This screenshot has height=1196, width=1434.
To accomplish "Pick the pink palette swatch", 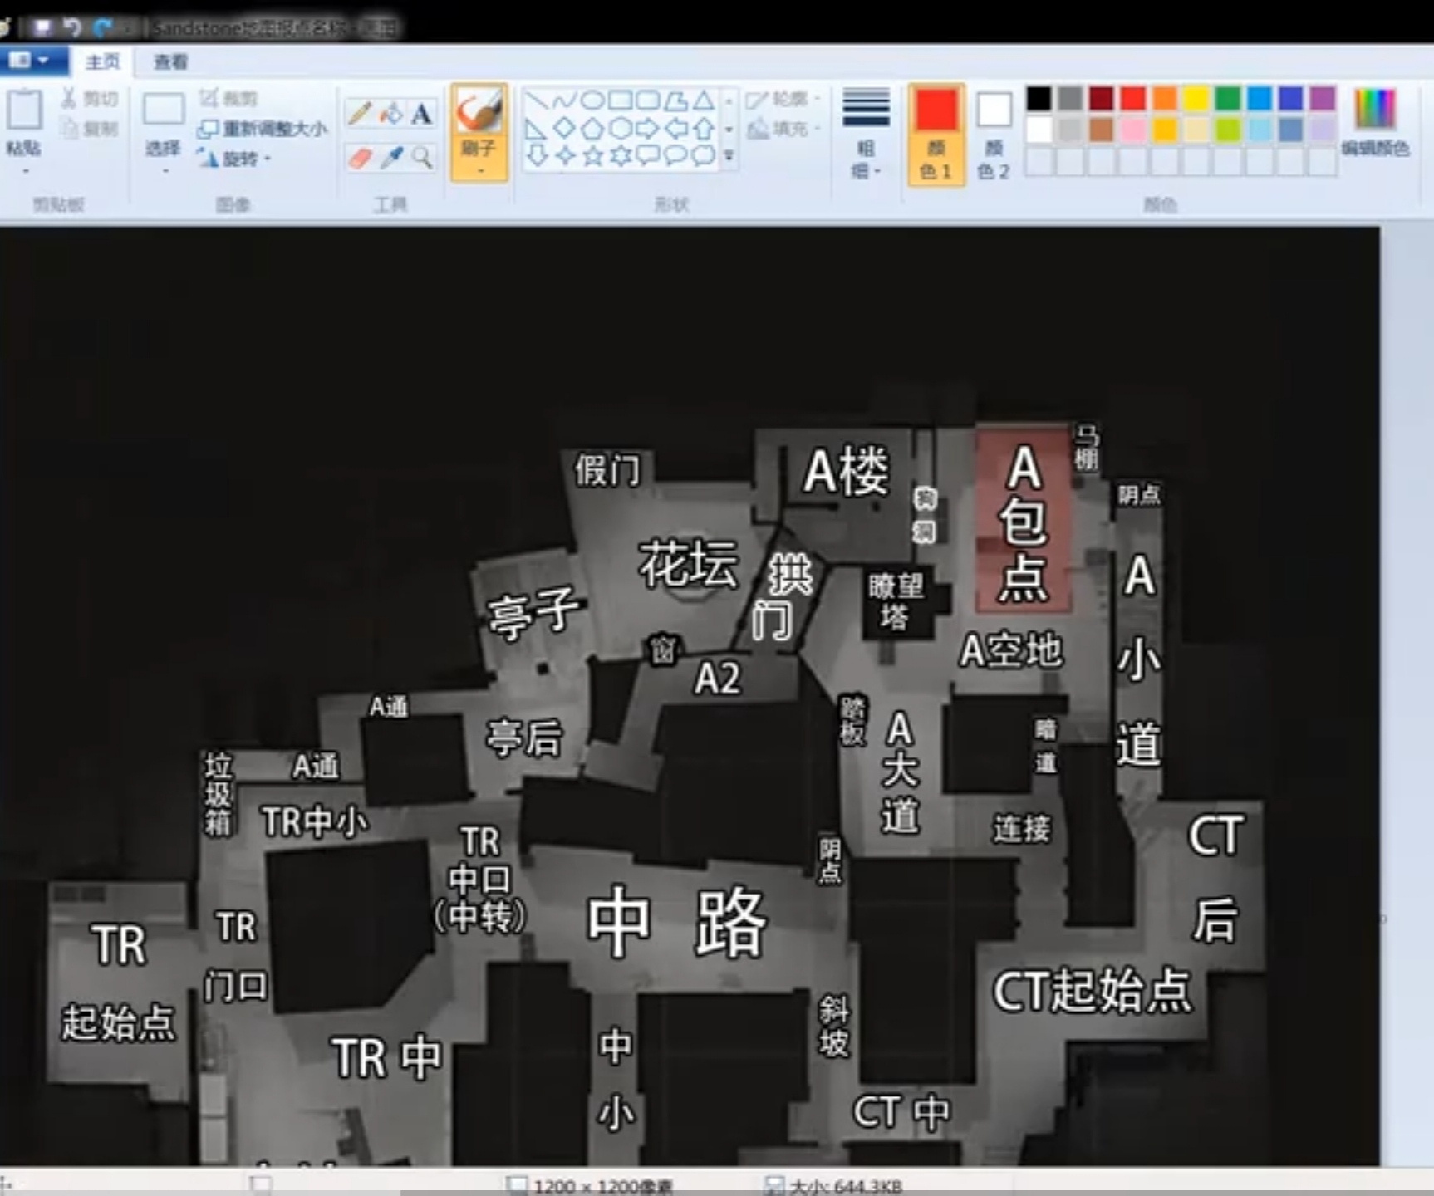I will point(1133,130).
